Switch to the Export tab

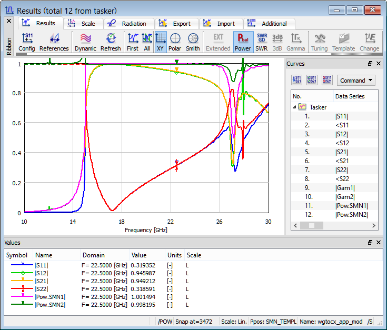click(176, 24)
